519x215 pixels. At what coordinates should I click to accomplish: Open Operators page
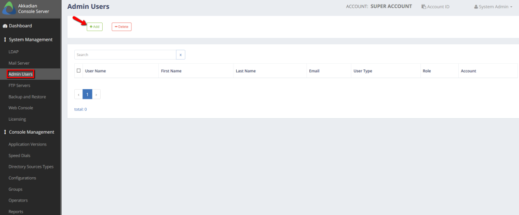pyautogui.click(x=18, y=200)
